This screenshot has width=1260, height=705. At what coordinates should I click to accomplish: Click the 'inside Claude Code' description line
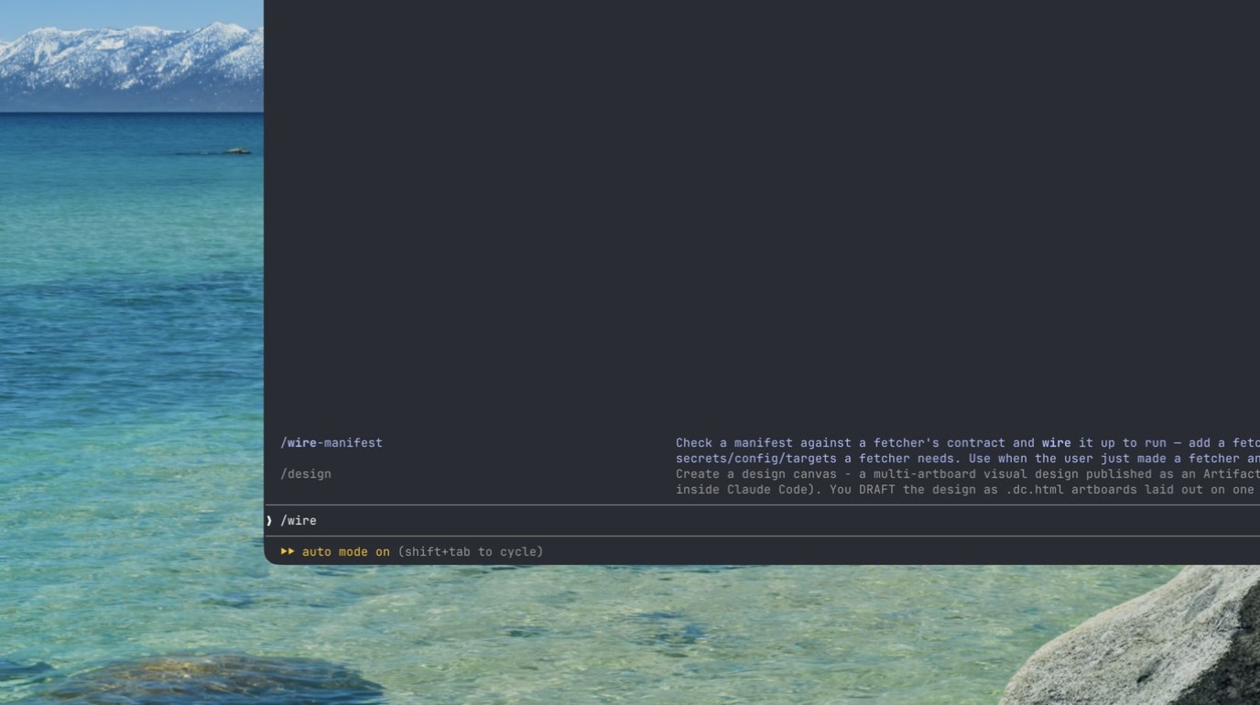968,490
